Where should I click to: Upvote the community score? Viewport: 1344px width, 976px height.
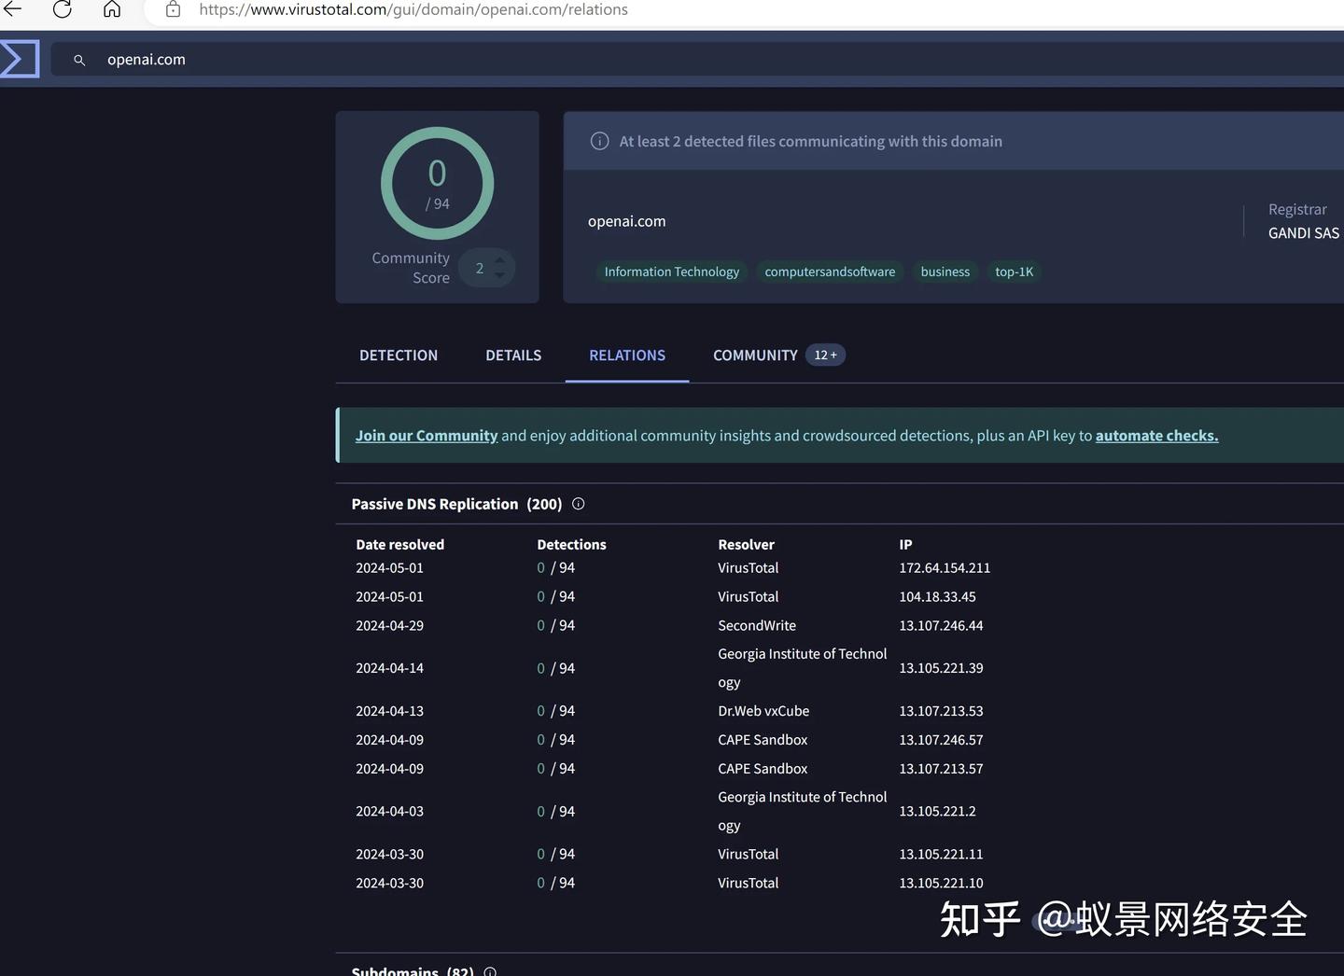coord(499,260)
